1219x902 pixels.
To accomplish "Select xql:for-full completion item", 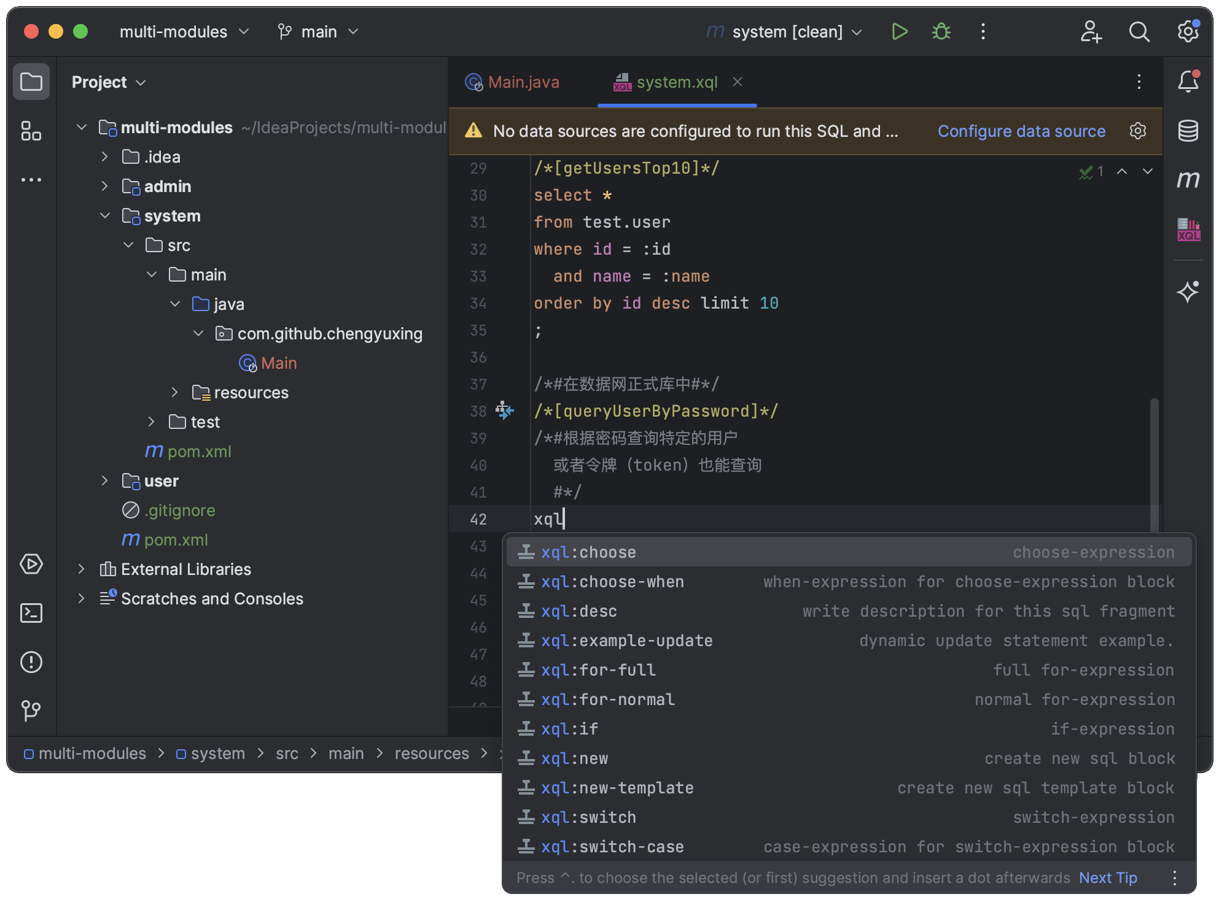I will 849,670.
